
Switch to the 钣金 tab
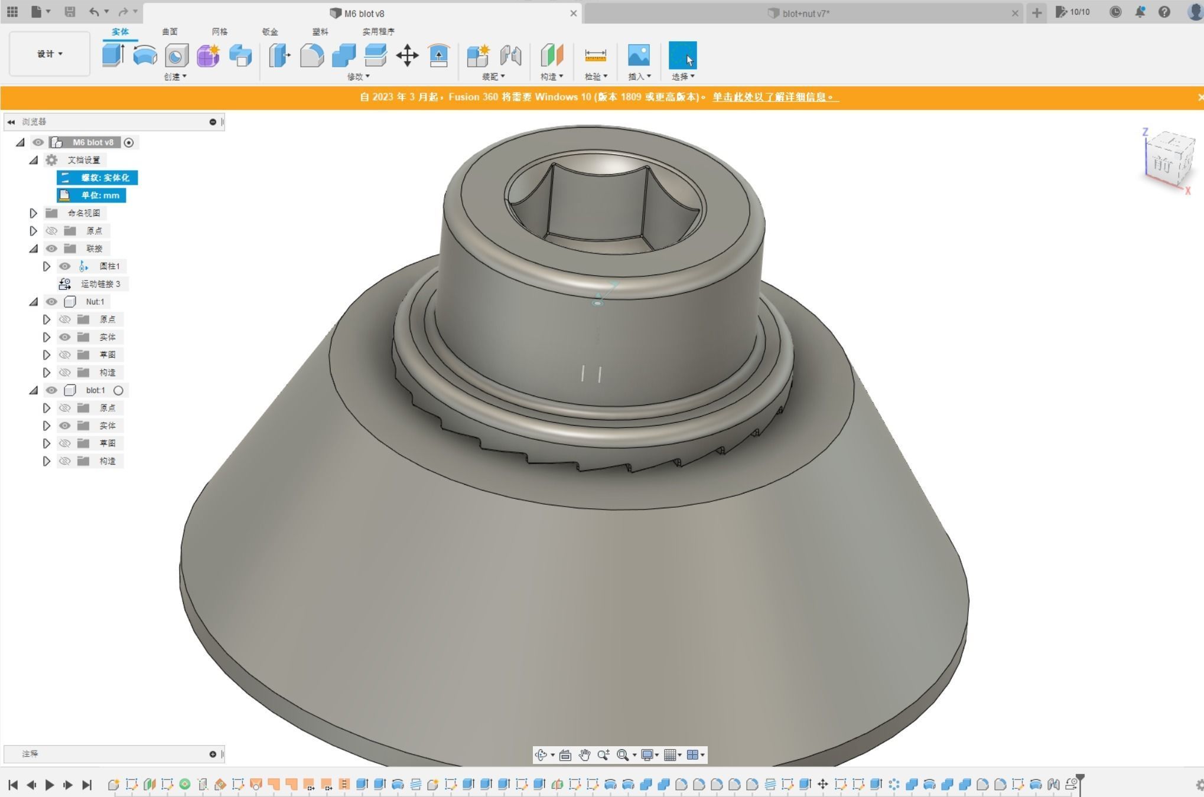click(x=270, y=32)
